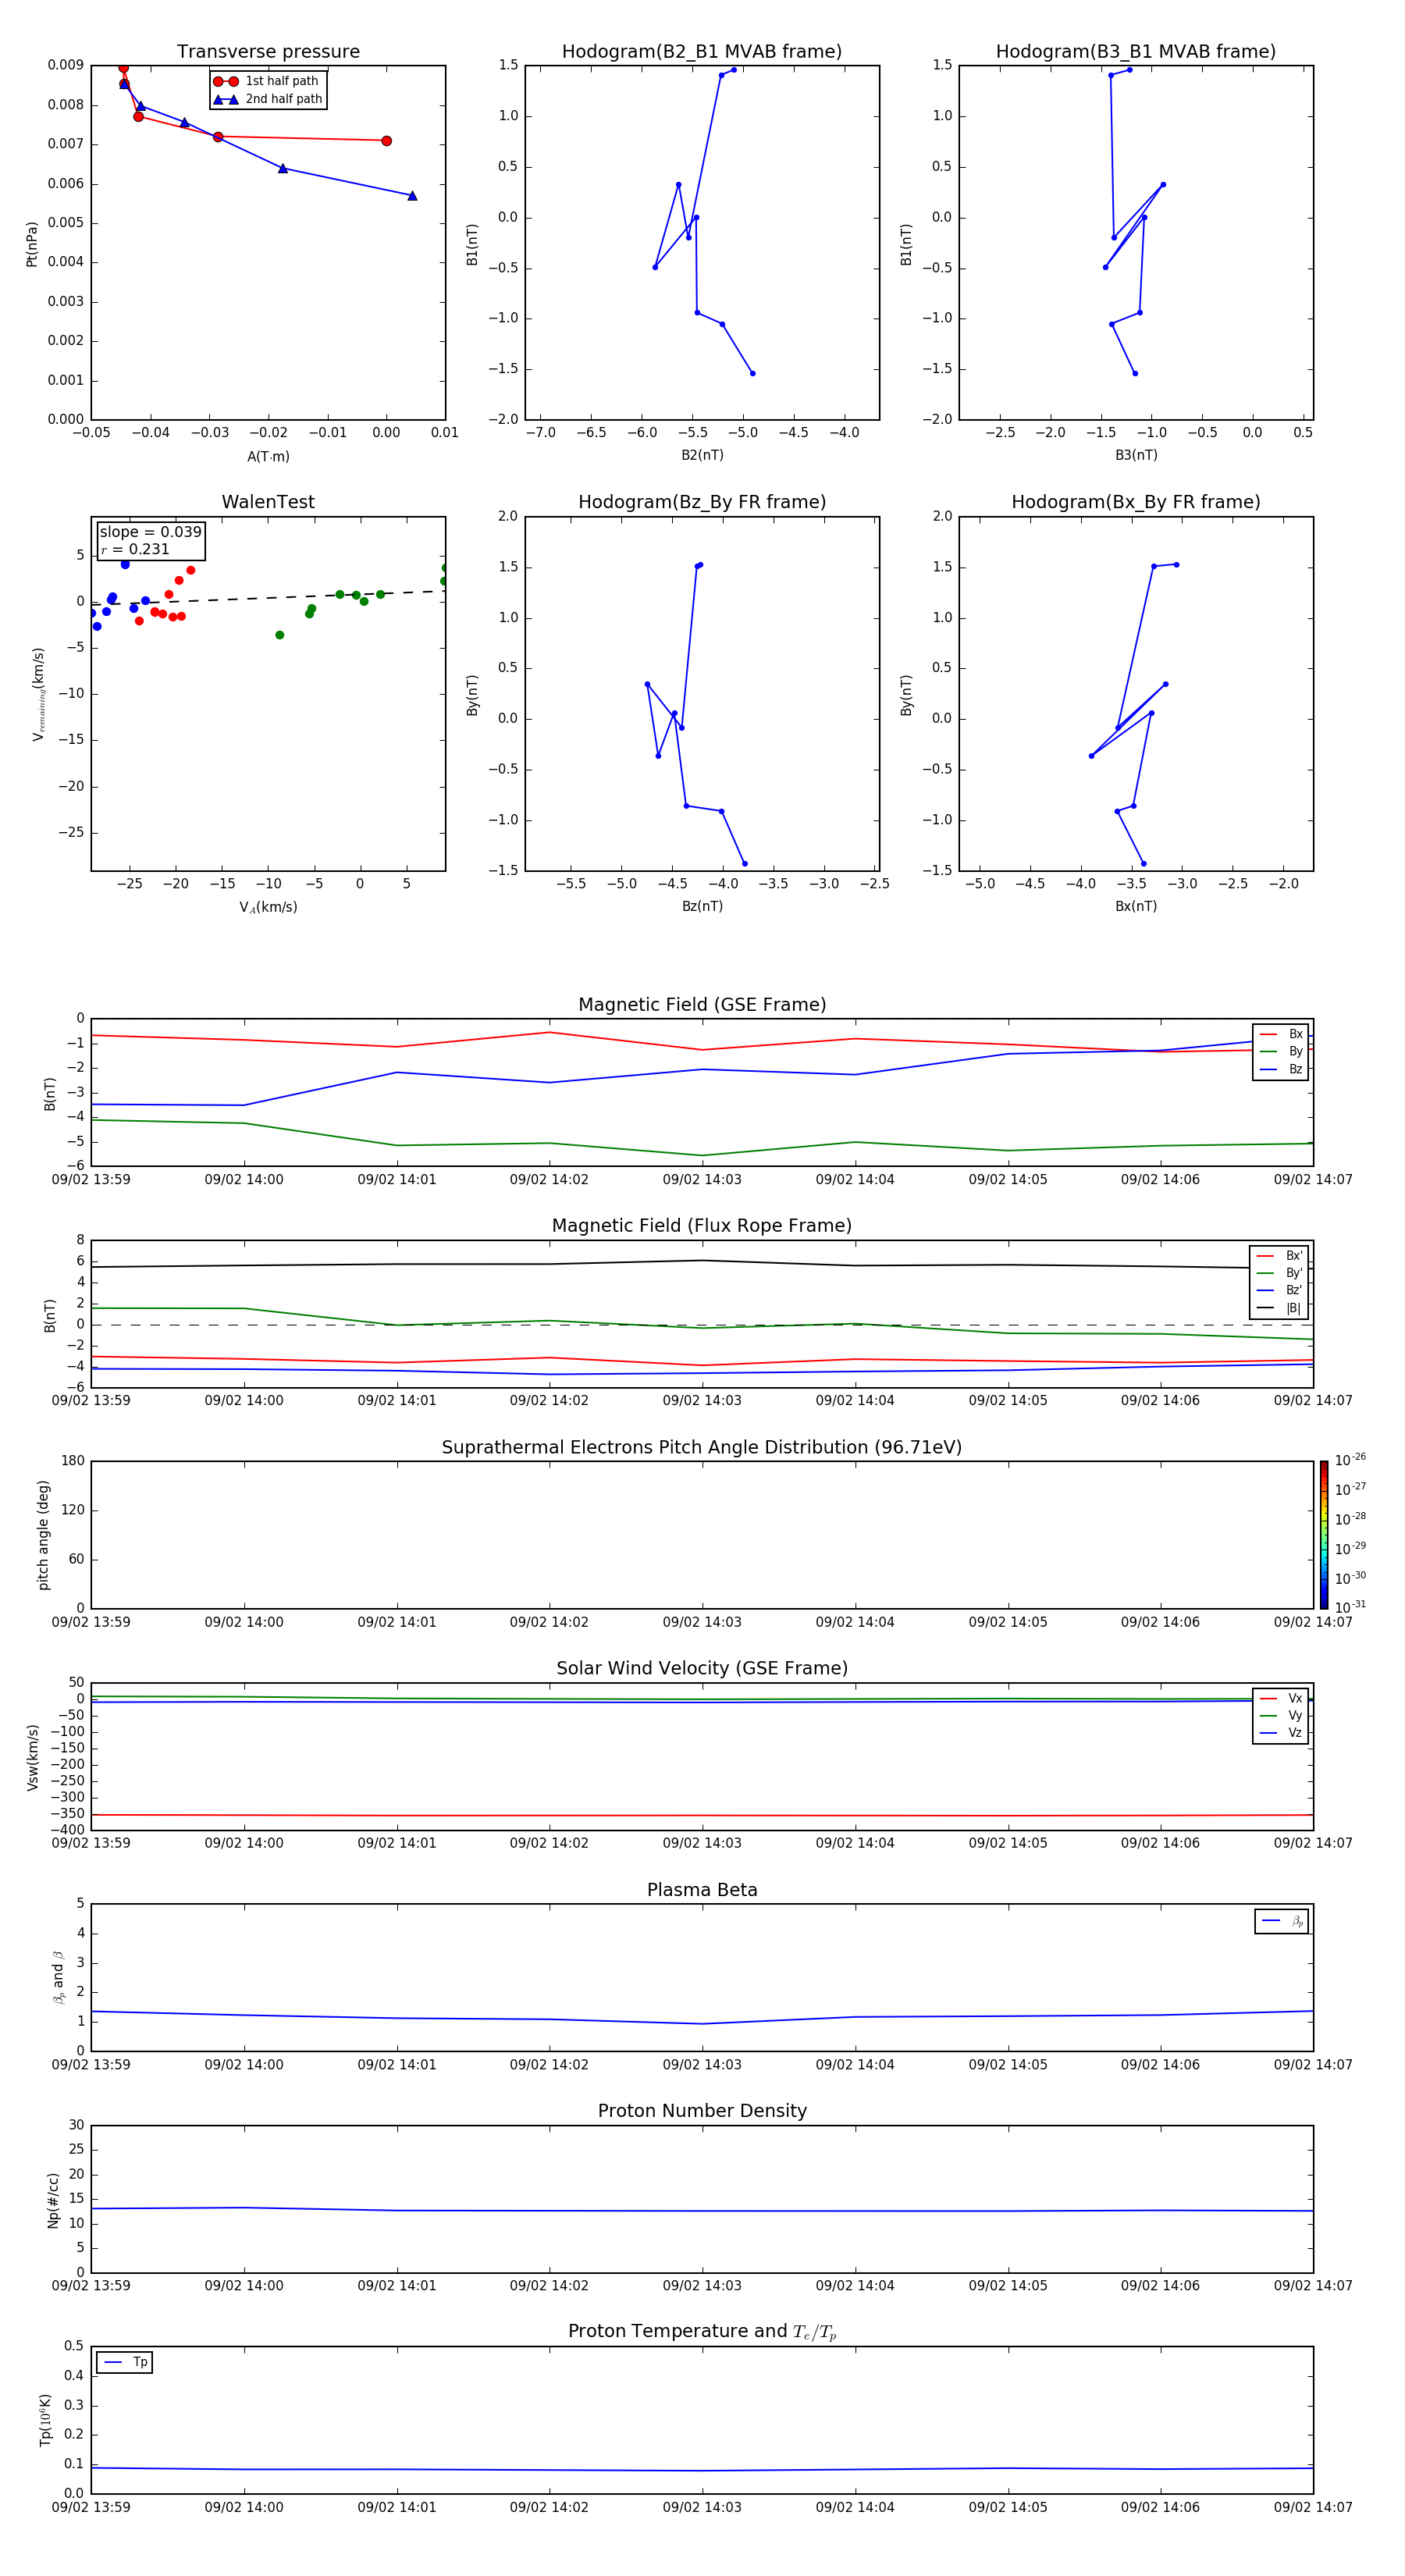Click the Bx legend entry in GSE plot

click(1281, 1034)
